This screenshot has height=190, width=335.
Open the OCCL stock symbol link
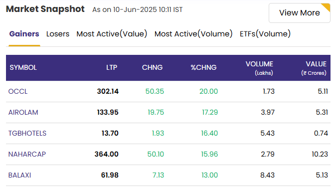click(18, 91)
